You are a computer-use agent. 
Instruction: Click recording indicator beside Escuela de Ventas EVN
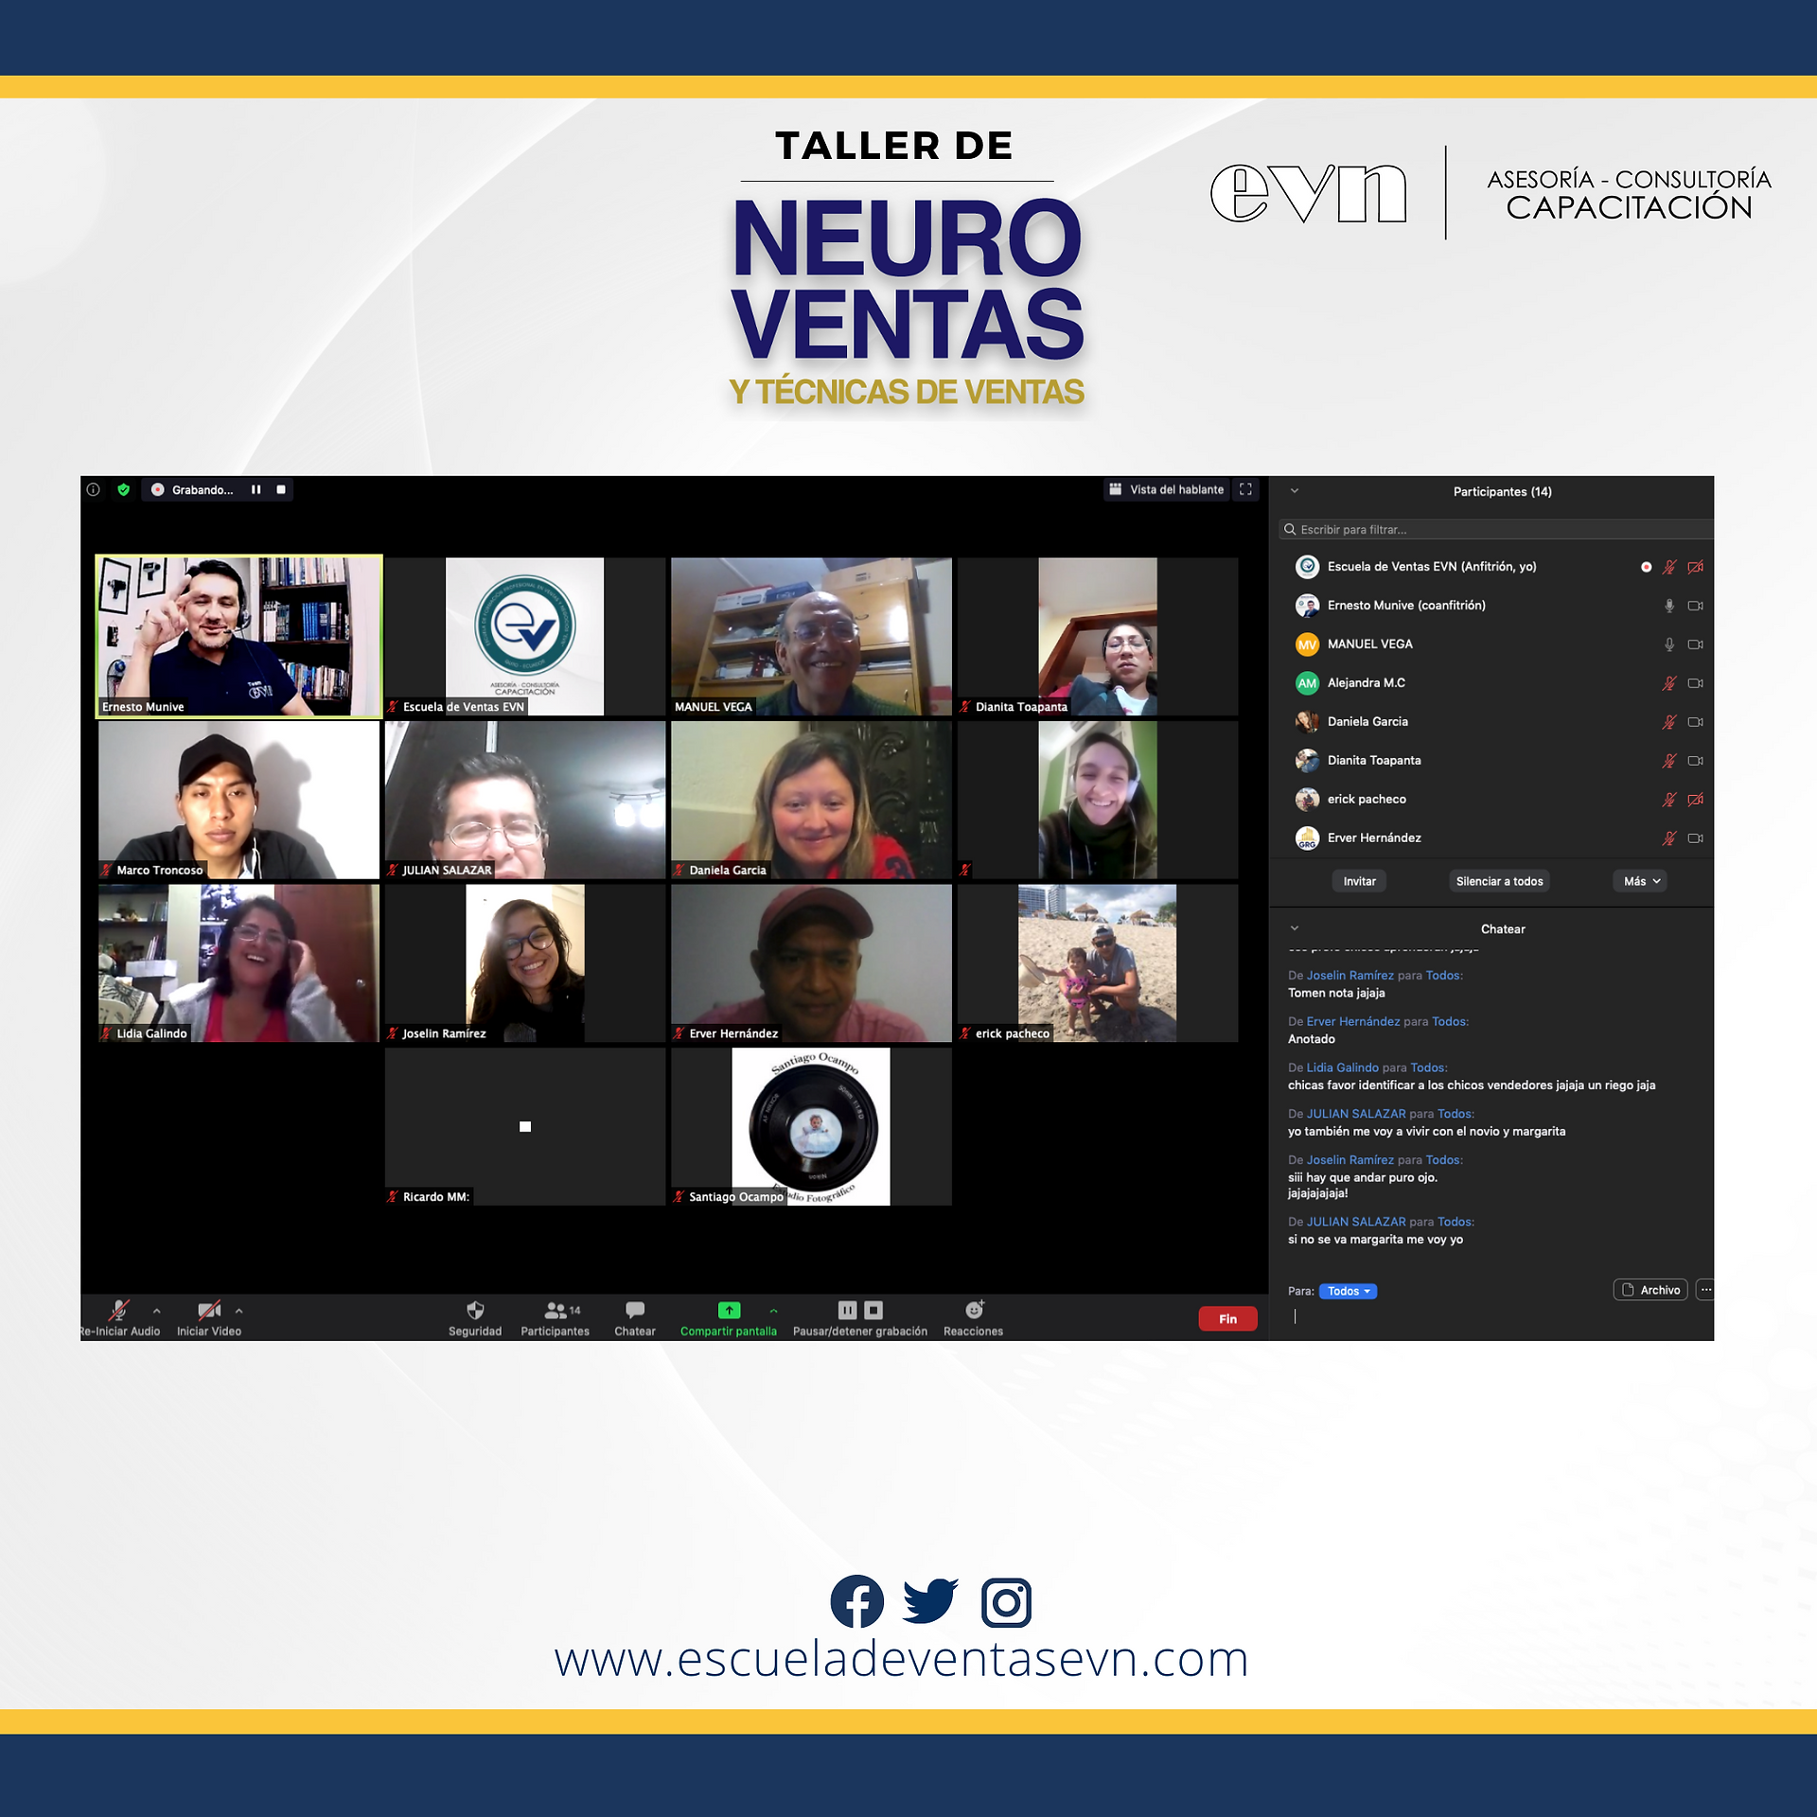(1646, 567)
